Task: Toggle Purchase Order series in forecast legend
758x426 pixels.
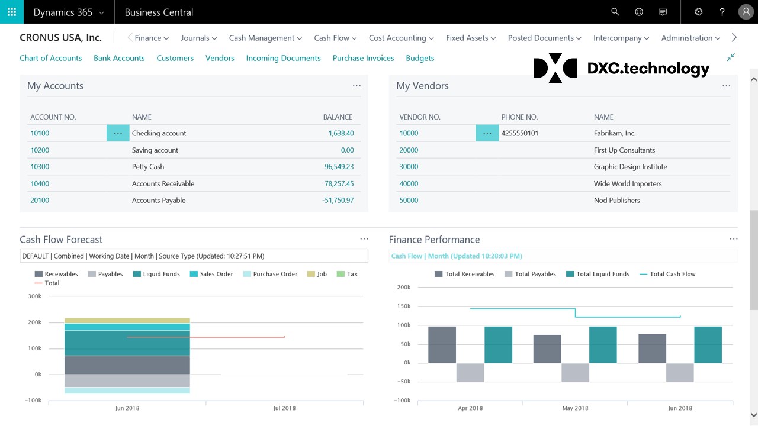Action: (x=270, y=274)
